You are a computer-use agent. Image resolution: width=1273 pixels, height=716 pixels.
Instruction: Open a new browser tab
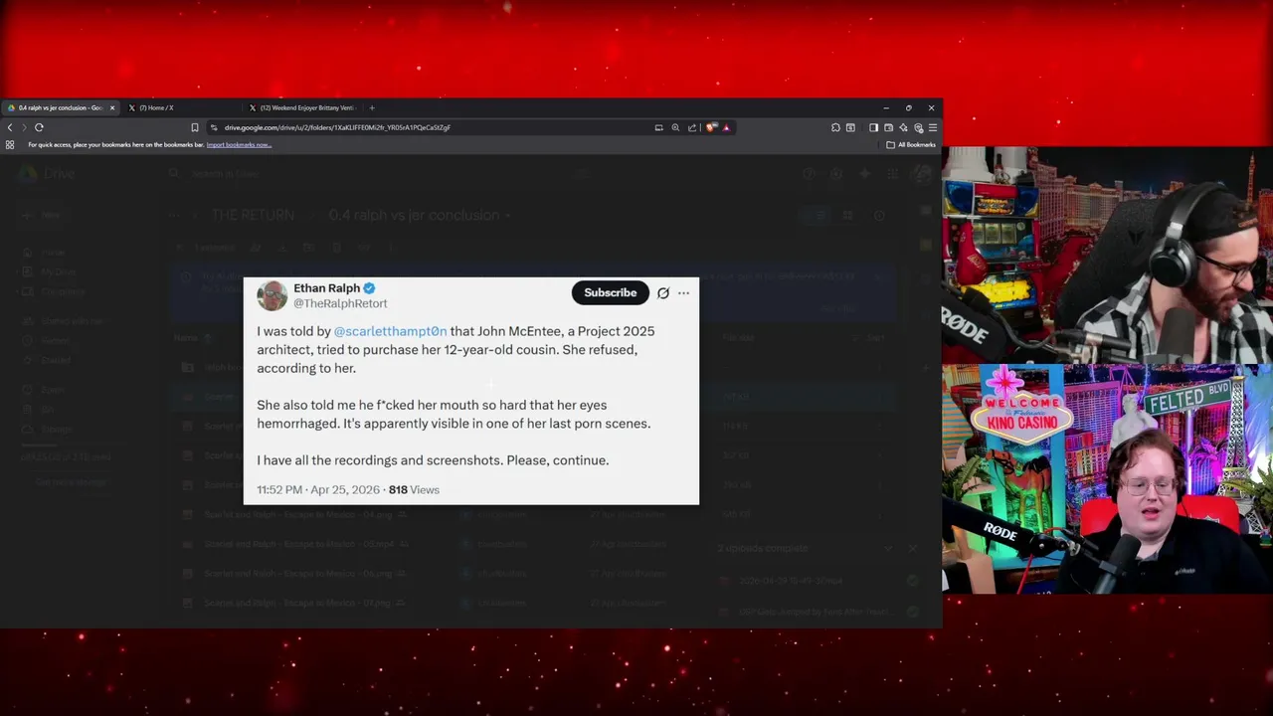(372, 107)
